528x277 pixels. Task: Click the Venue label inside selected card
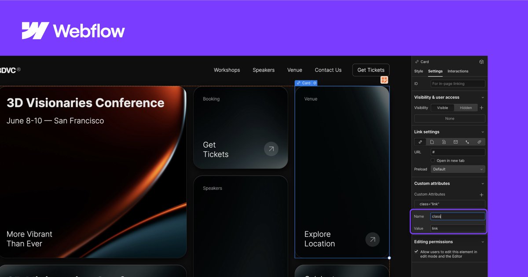click(311, 99)
